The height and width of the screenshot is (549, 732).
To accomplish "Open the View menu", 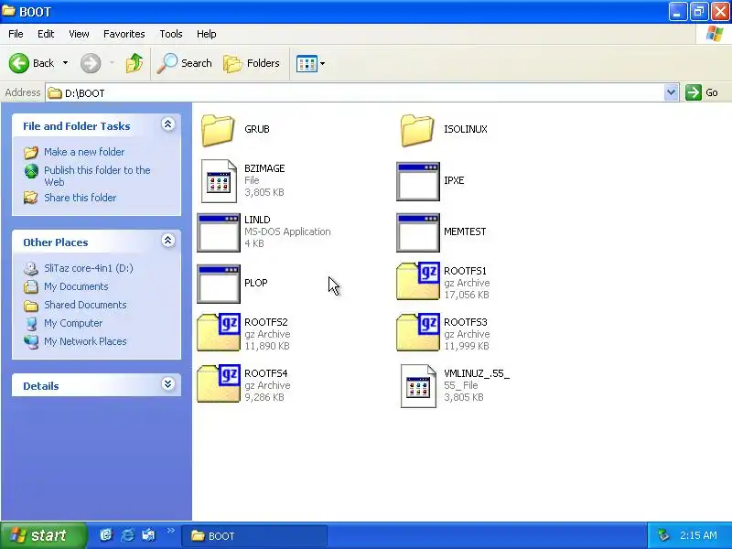I will click(x=79, y=34).
